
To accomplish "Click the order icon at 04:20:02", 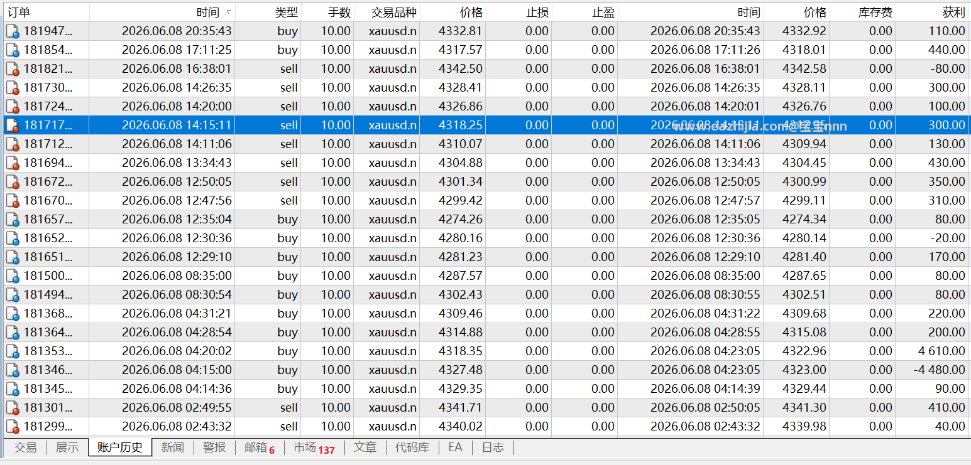I will [x=12, y=351].
